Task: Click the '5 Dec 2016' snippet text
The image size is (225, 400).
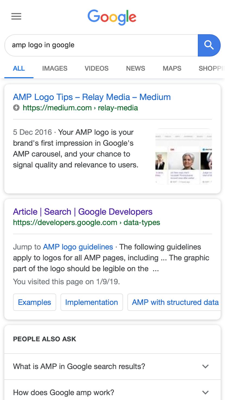Action: 32,132
